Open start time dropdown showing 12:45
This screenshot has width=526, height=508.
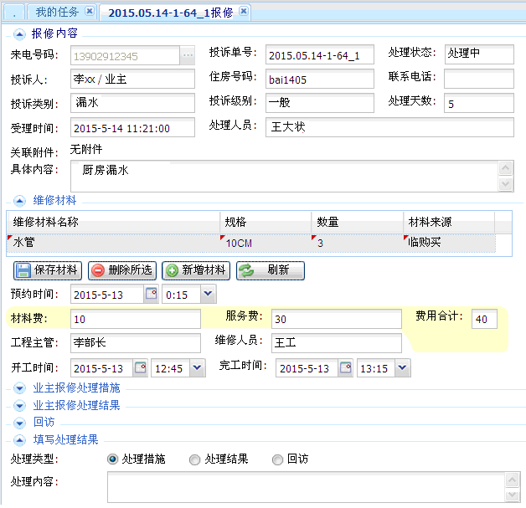[x=197, y=368]
